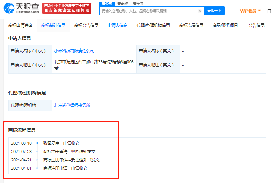Screen dimensions: 271x183
Task: Select the 查关系 search tab
Action: click(138, 4)
